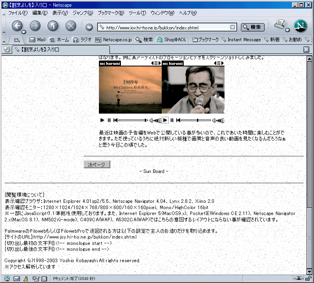Viewport: 314px width, 283px height.
Task: Open the 編集(E) menu
Action: (x=40, y=13)
